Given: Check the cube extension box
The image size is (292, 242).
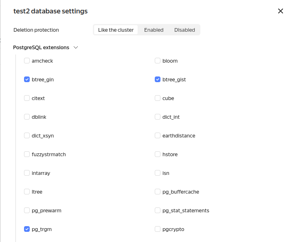Looking at the screenshot, I should coord(158,98).
